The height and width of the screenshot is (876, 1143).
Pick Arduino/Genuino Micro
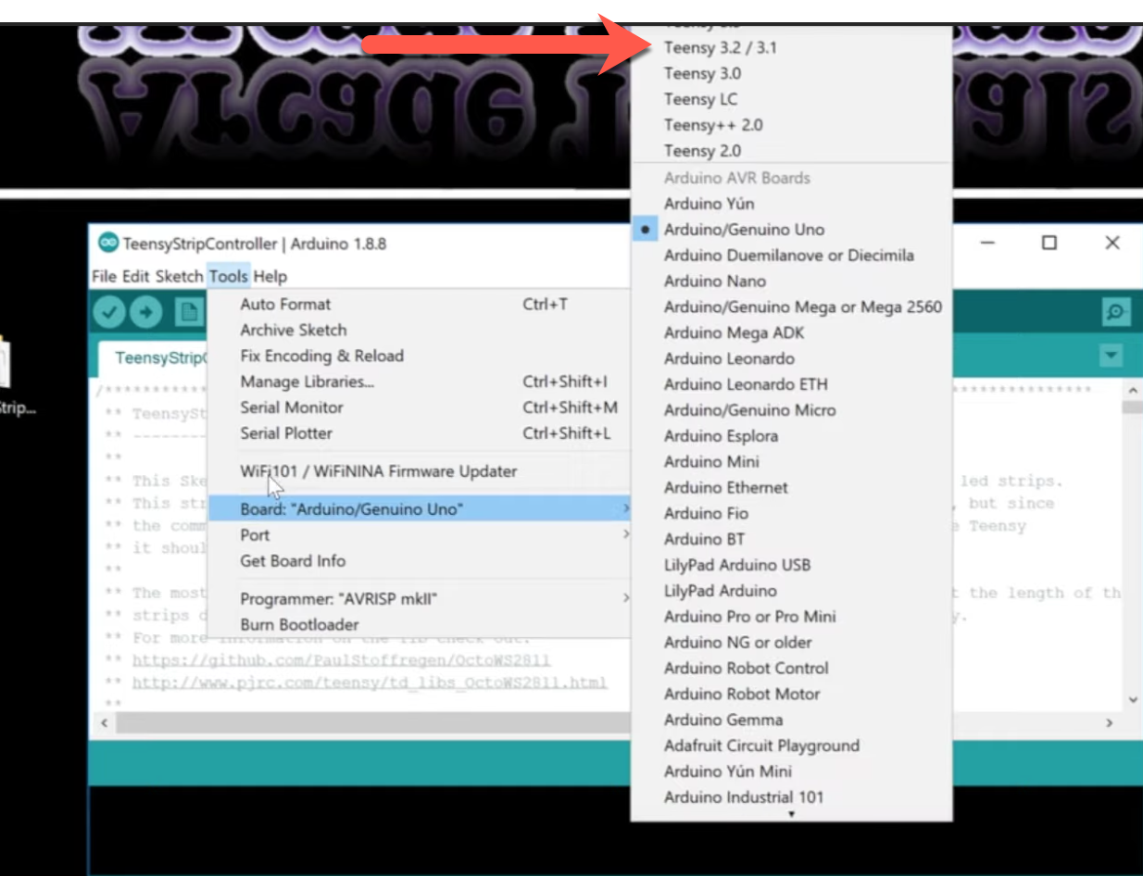792,410
